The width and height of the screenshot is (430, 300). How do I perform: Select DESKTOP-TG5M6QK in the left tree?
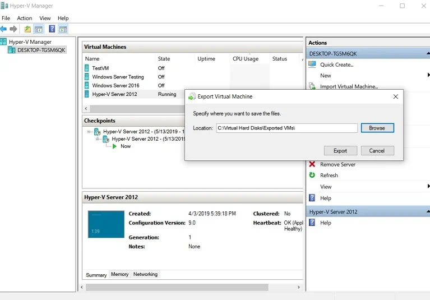(x=41, y=50)
